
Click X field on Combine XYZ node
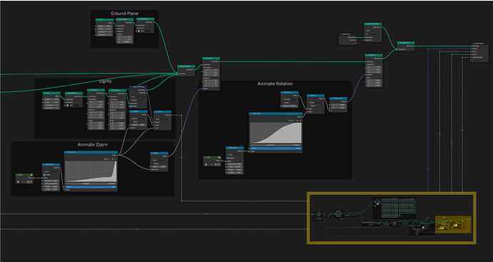pos(338,105)
